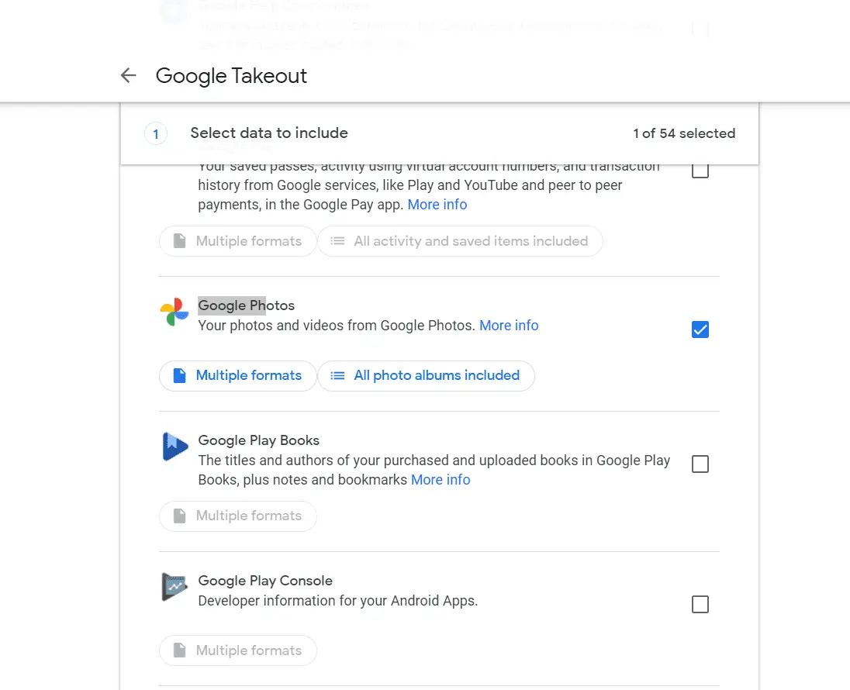Click the Google Takeout page title
This screenshot has height=690, width=850.
point(231,76)
